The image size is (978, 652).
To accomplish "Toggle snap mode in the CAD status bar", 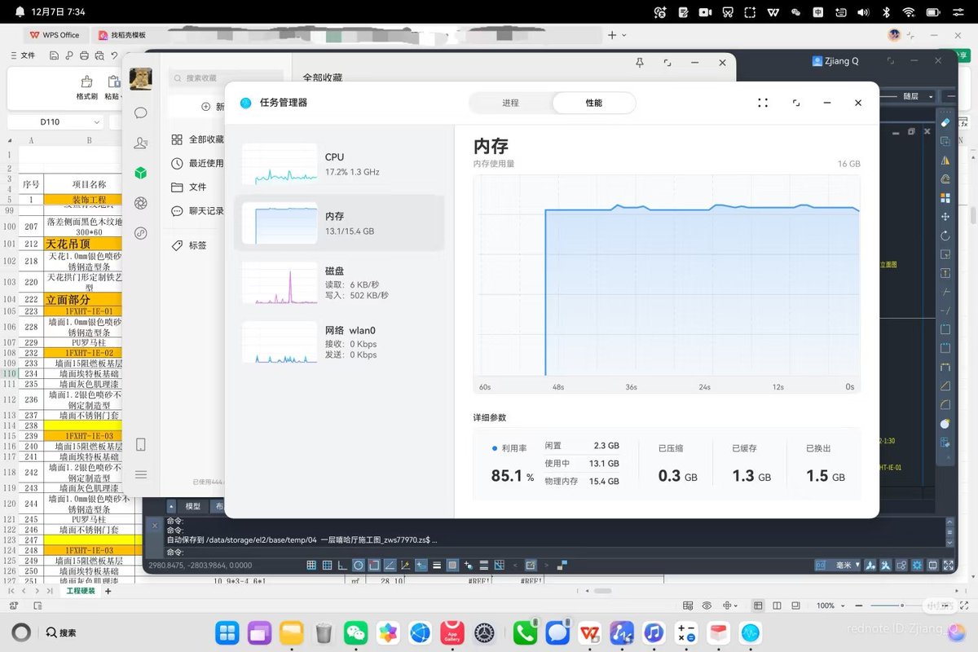I will pyautogui.click(x=311, y=565).
